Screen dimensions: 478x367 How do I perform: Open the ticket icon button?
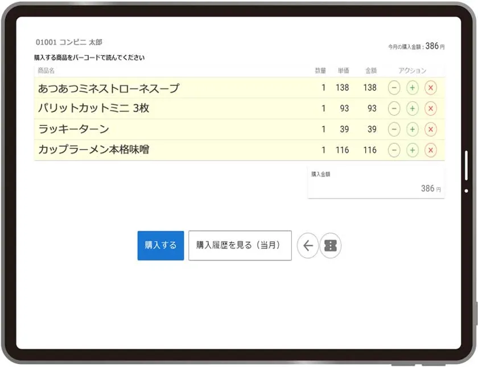[x=330, y=246]
